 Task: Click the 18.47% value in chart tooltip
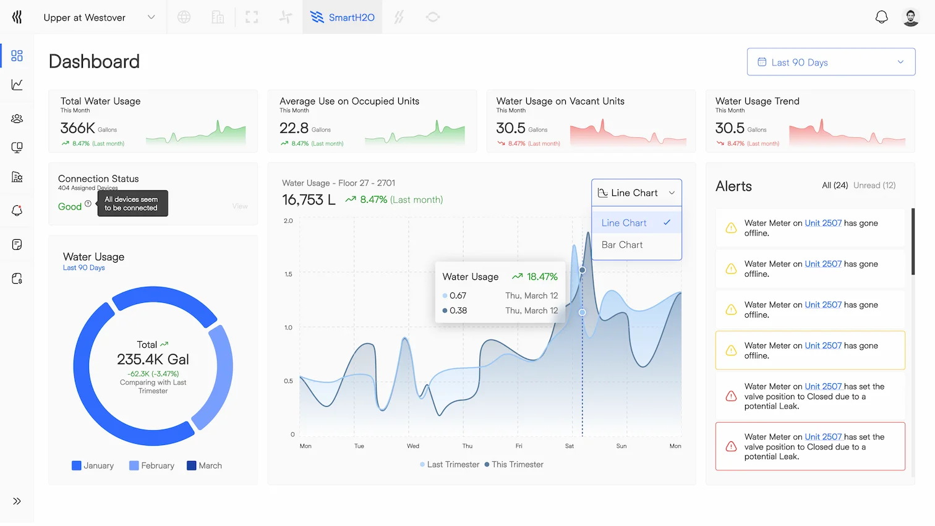542,276
